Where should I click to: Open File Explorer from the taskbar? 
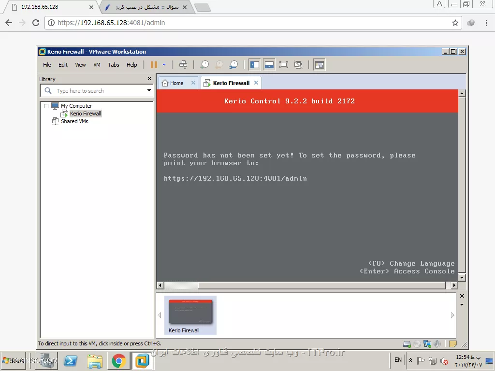[95, 361]
